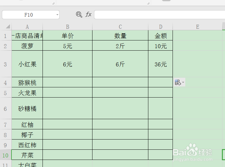Select row 4 header
Viewport: 225px width, 167px height.
point(6,82)
